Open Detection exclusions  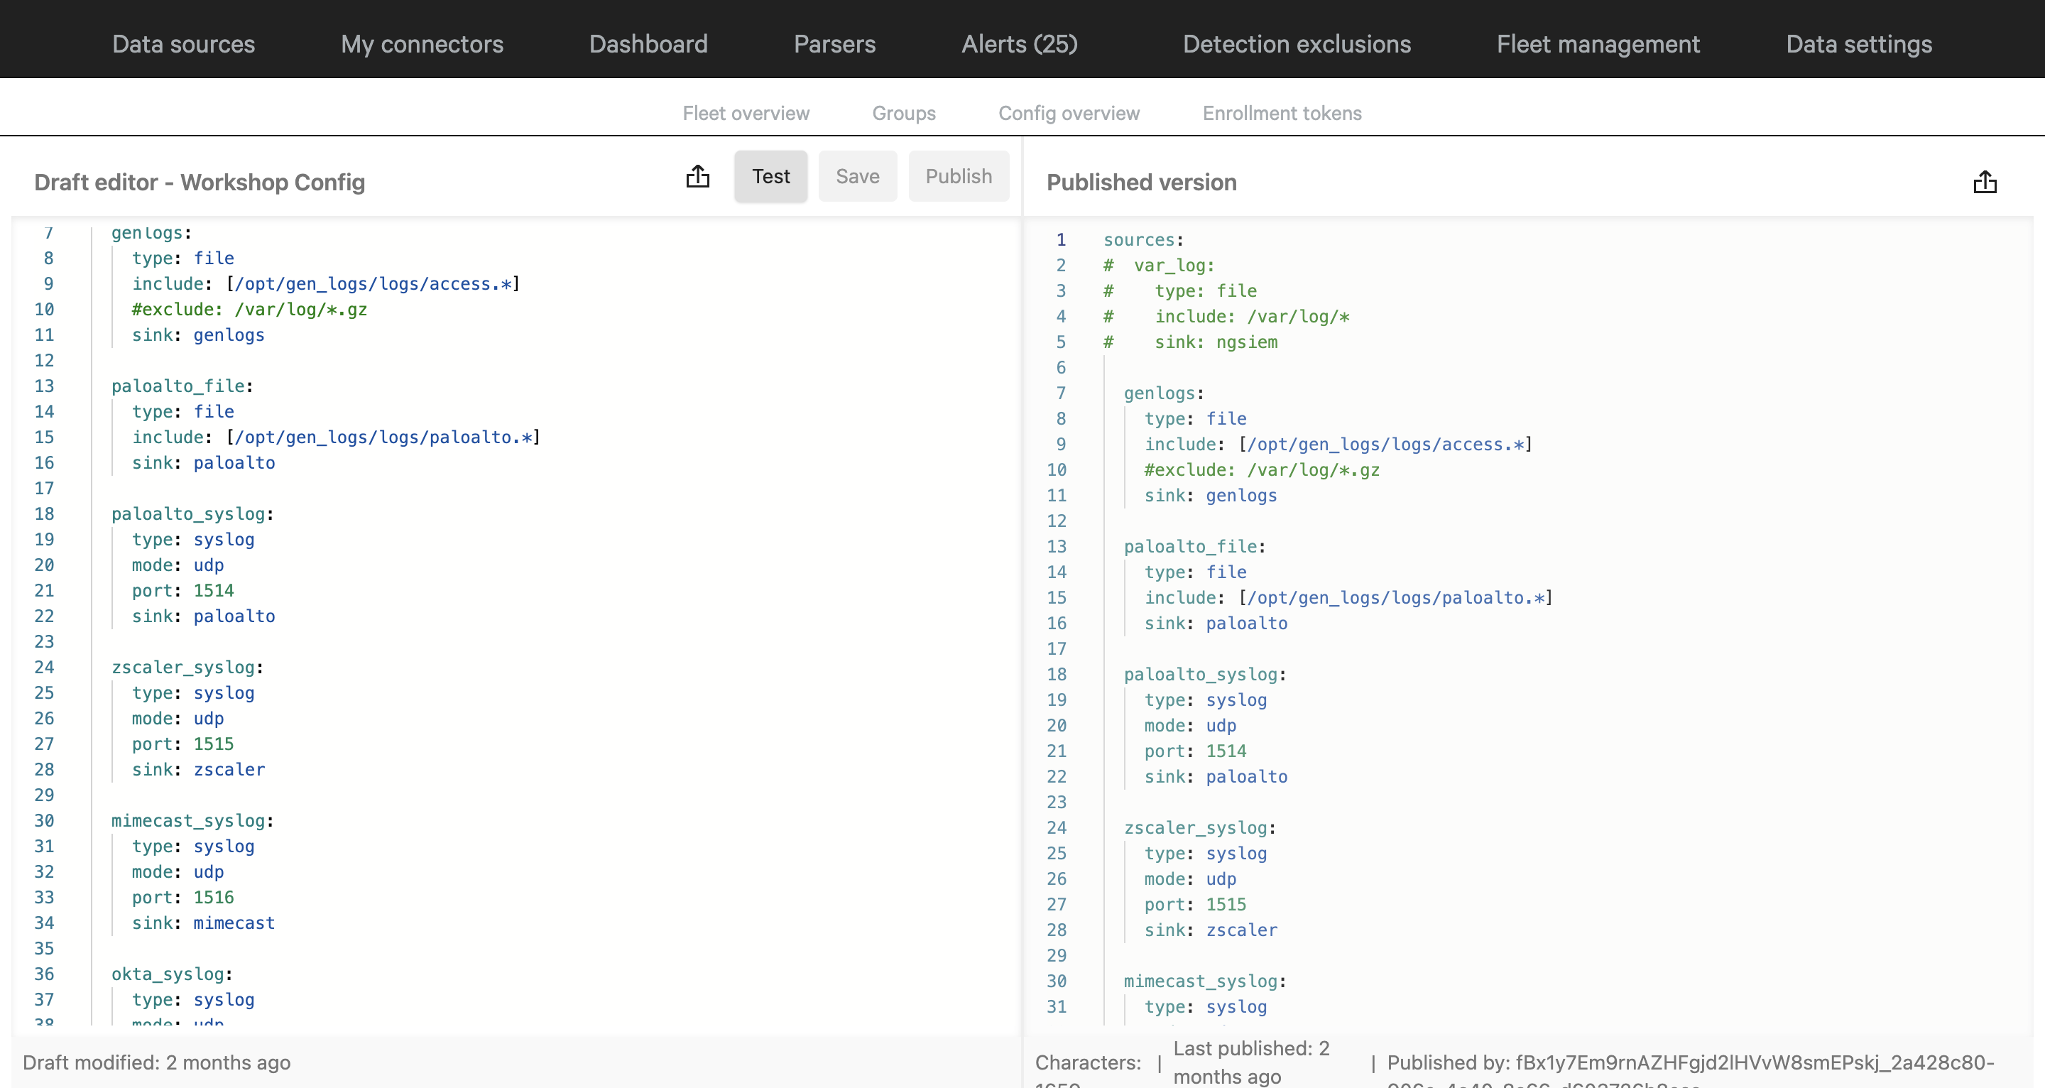pyautogui.click(x=1297, y=44)
